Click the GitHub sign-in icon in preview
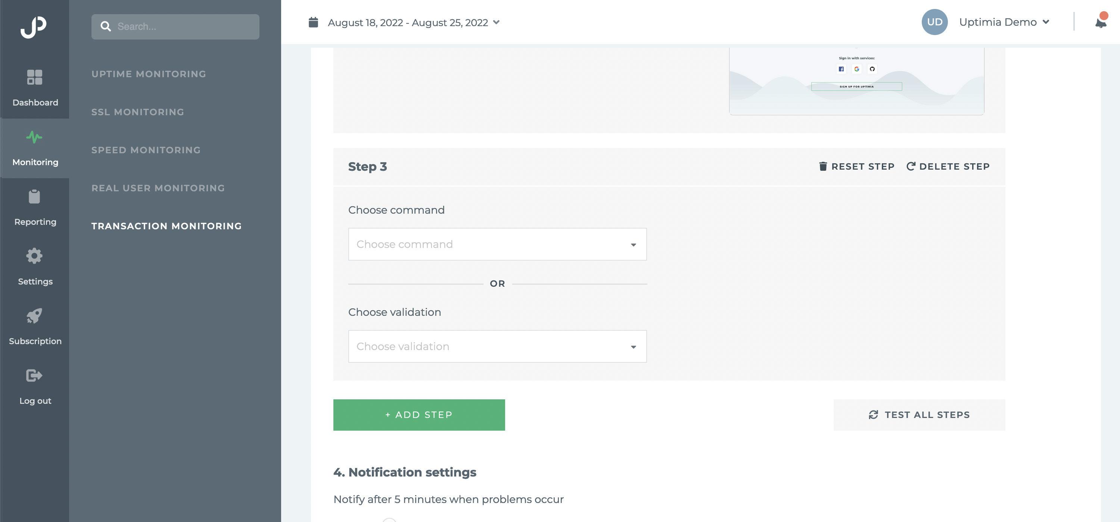Image resolution: width=1120 pixels, height=522 pixels. tap(872, 69)
